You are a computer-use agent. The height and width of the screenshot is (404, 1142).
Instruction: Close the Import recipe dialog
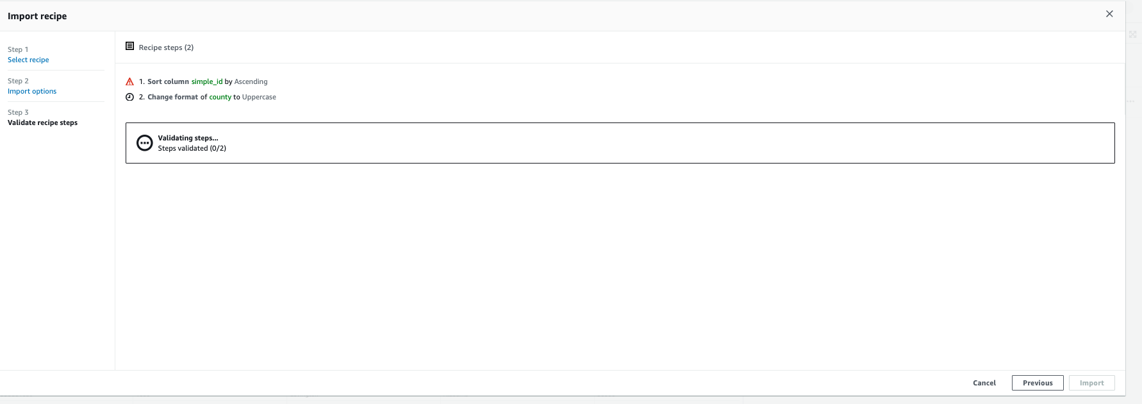(x=1109, y=13)
